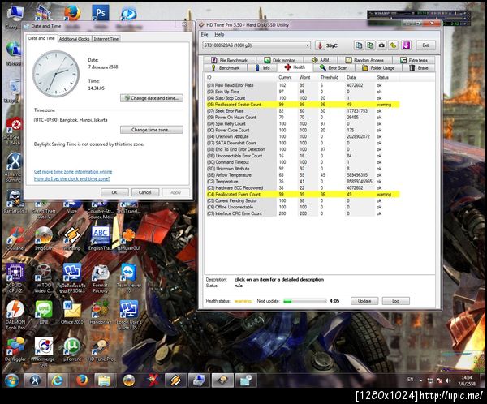Open Internet Explorer from the taskbar
The width and height of the screenshot is (487, 404).
click(x=57, y=380)
